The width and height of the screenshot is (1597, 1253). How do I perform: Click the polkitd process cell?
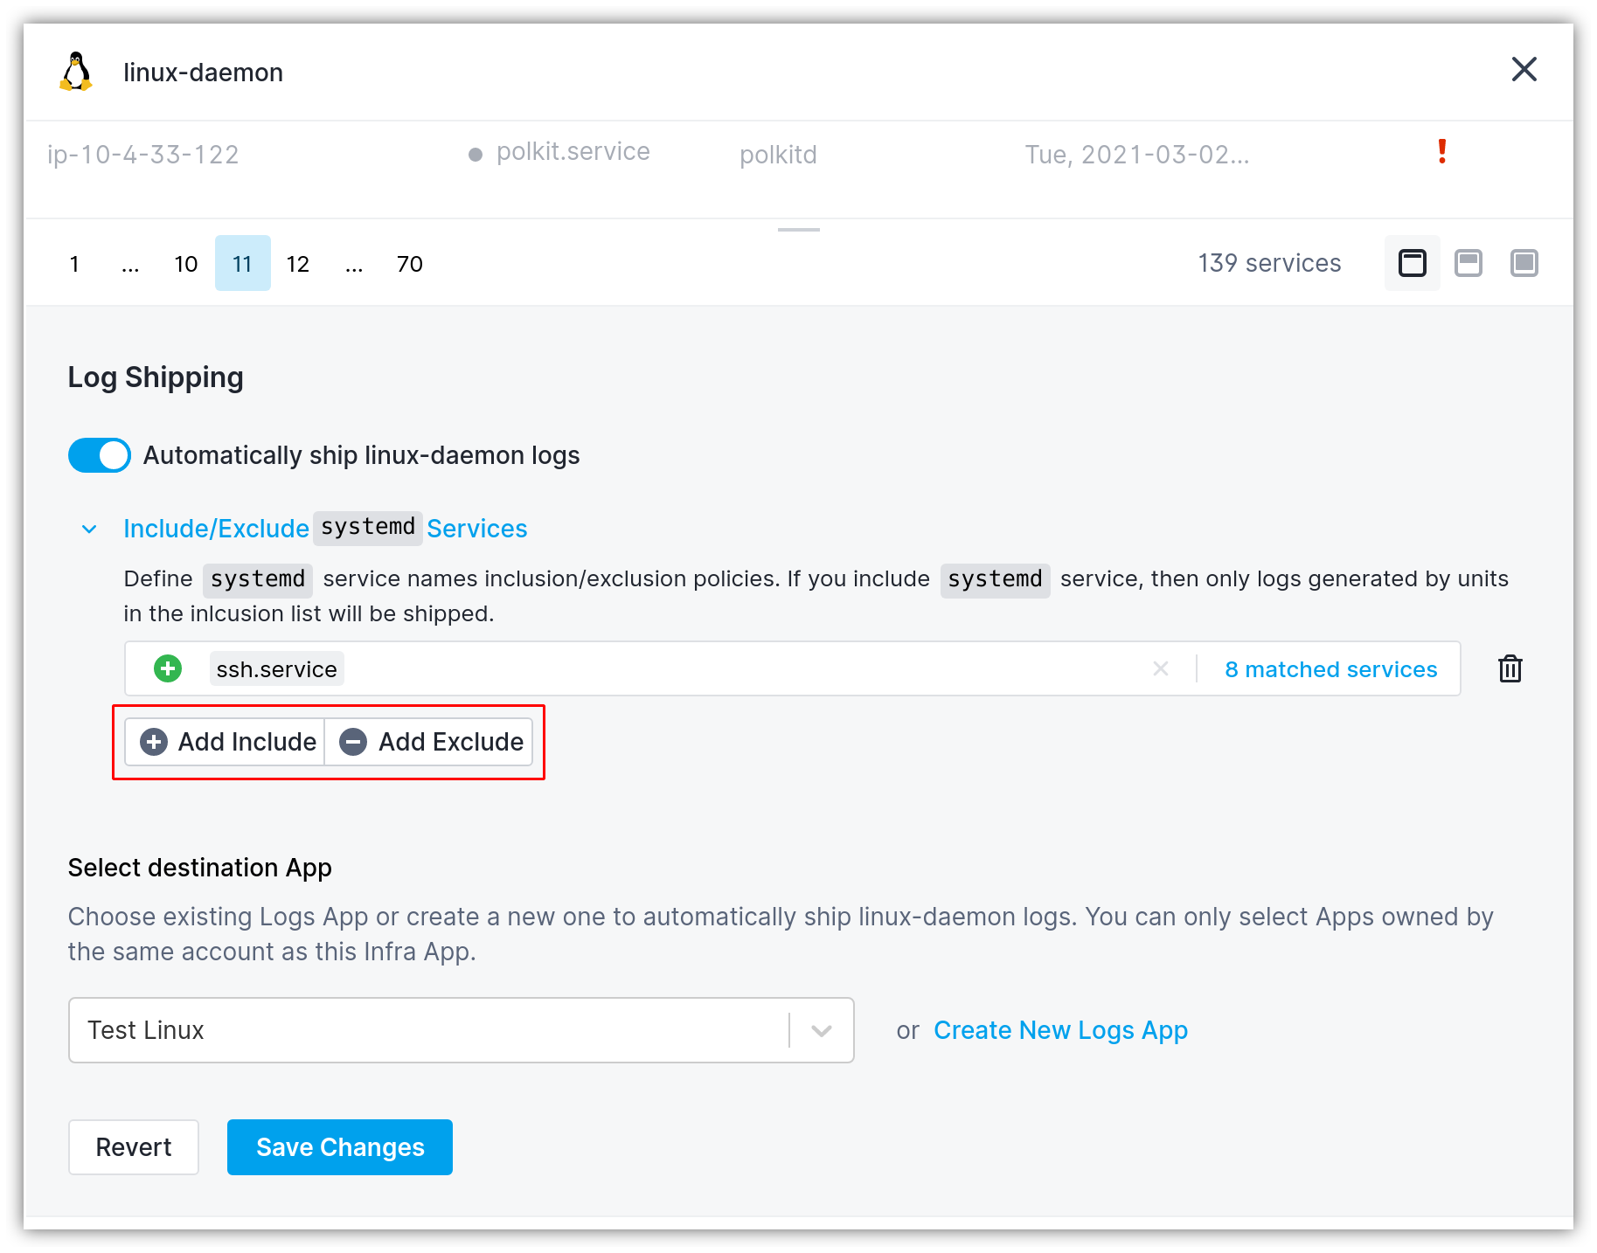(778, 155)
